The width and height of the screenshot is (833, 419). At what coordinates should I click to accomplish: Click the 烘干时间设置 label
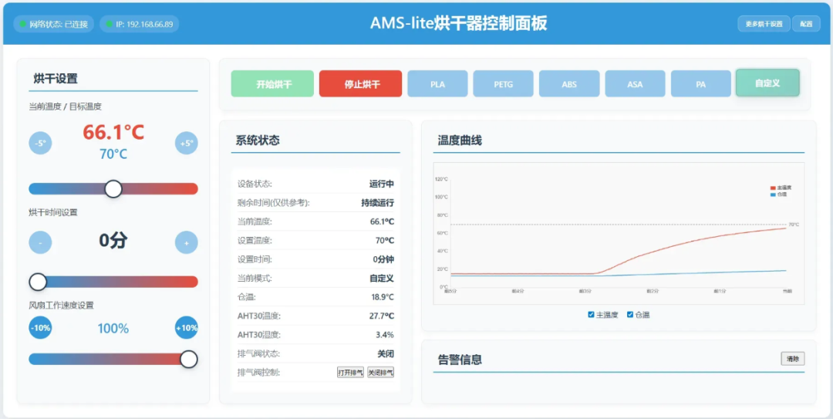pyautogui.click(x=53, y=212)
